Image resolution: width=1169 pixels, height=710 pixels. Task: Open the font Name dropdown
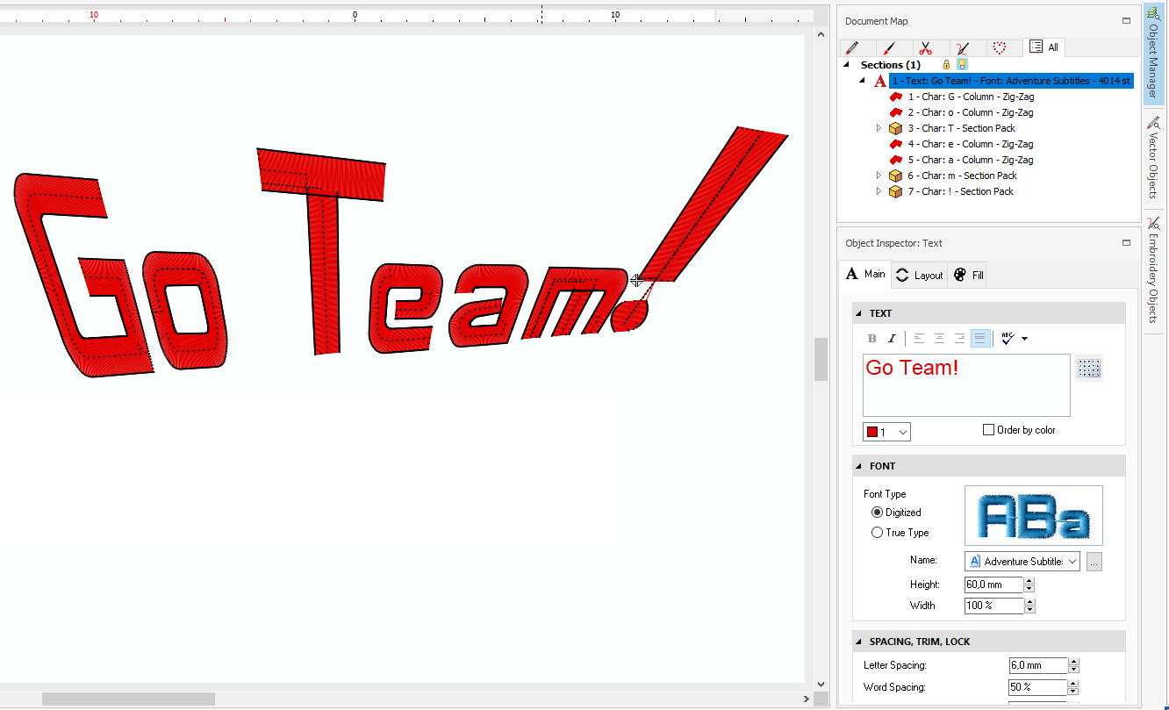(1022, 562)
